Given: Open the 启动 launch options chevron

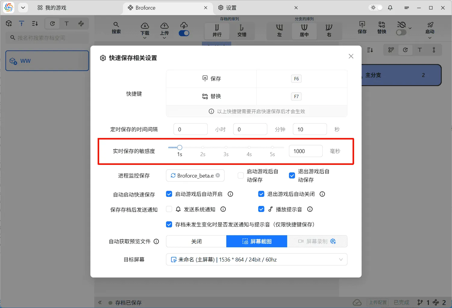Looking at the screenshot, I should [430, 37].
